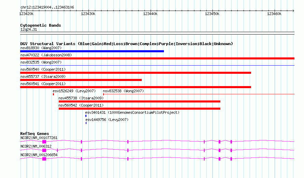Click the RefSeq Genes track title
Image resolution: width=304 pixels, height=178 pixels.
pyautogui.click(x=34, y=134)
